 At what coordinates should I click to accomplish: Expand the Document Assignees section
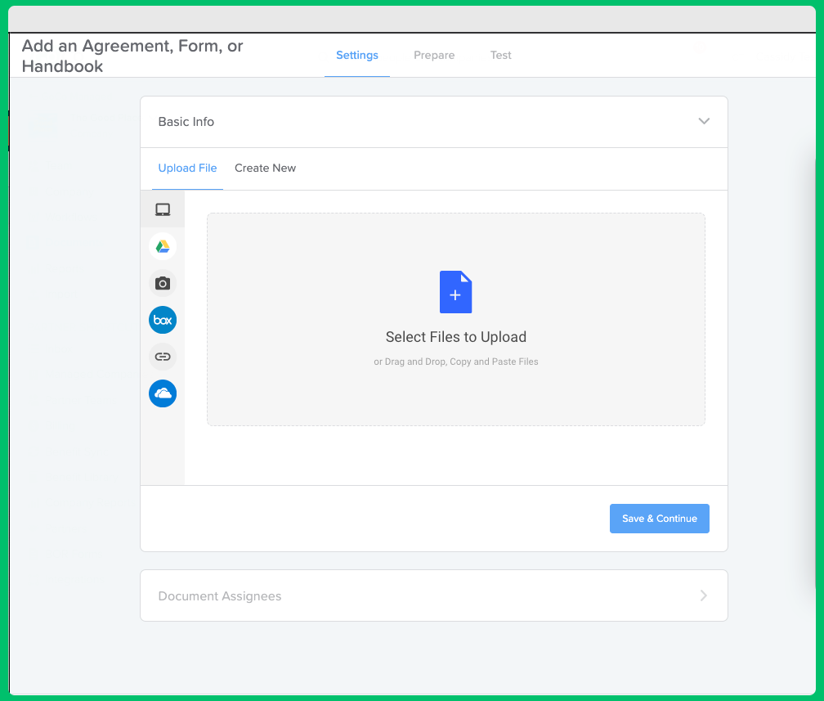(x=703, y=595)
